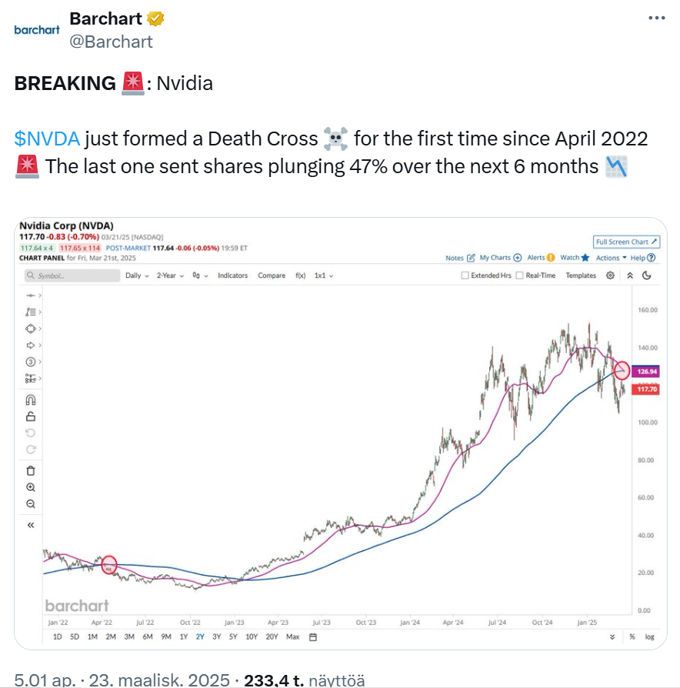Screen dimensions: 680x688
Task: Enable the Extended Hrs checkbox
Action: [x=465, y=276]
